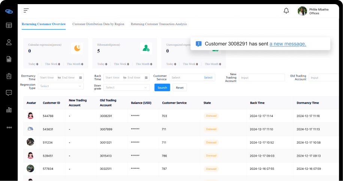
Task: Switch to Returning Customer Transaction Analysis tab
Action: [x=159, y=24]
